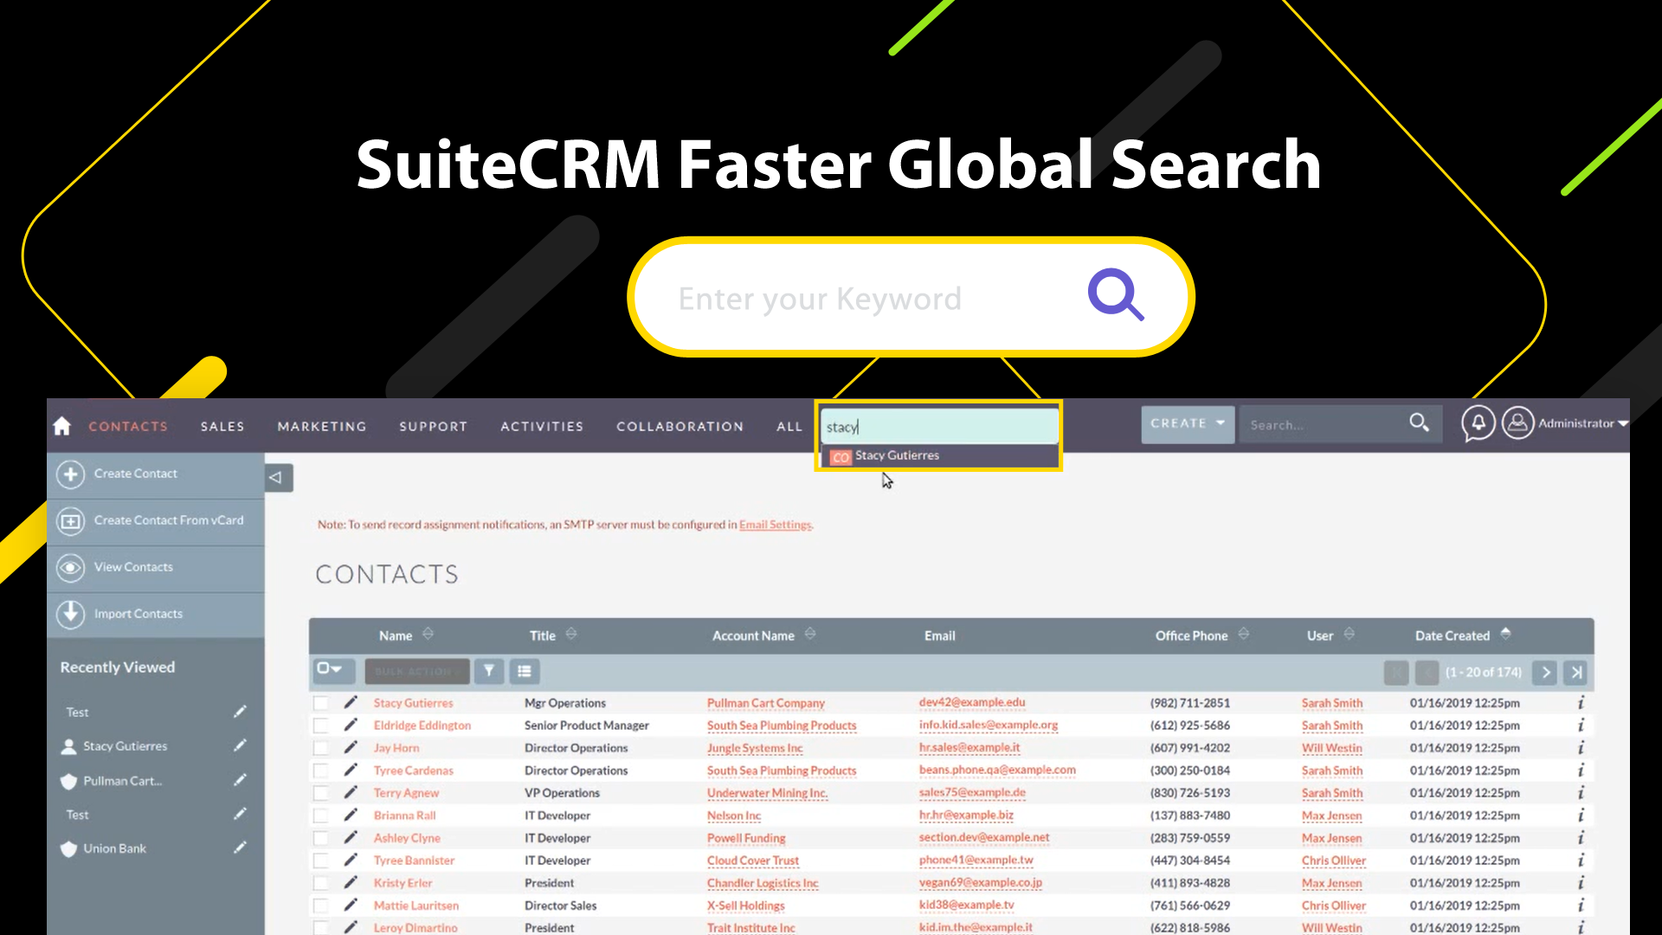The image size is (1662, 935).
Task: Open the list filter funnel icon
Action: click(x=489, y=671)
